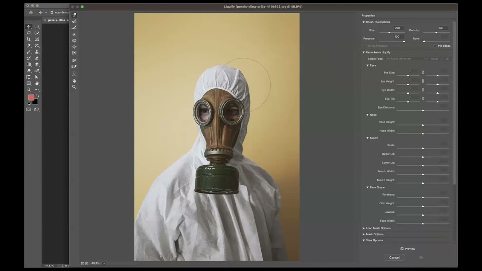Select the Thaw Mask tool
Image resolution: width=482 pixels, height=271 pixels.
pos(74,67)
